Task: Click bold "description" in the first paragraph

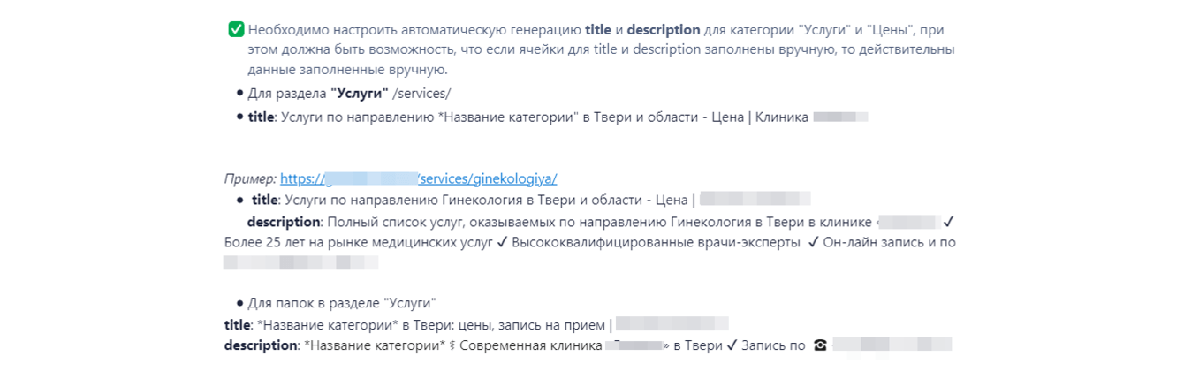Action: (664, 30)
